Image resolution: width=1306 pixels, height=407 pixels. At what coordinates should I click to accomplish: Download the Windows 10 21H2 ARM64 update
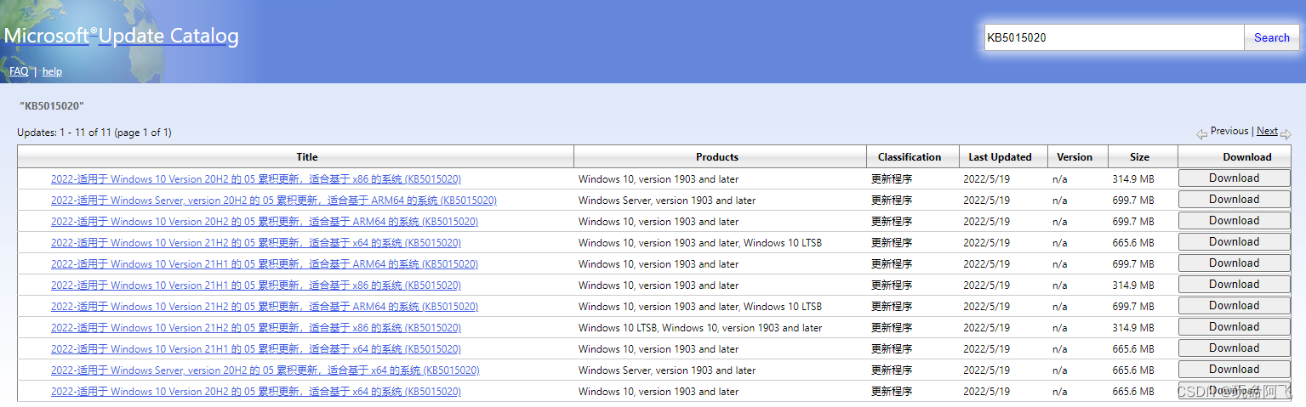click(1234, 306)
